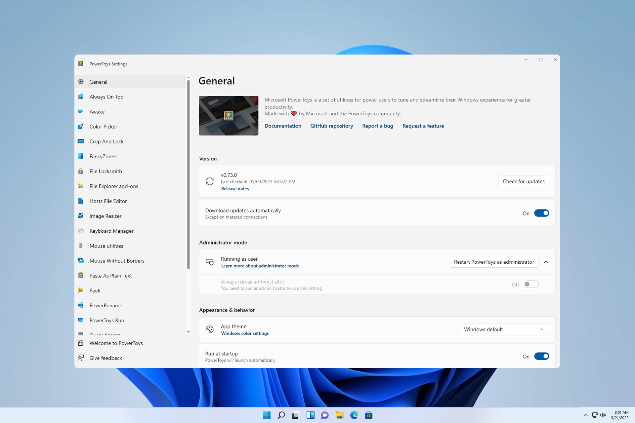Screen dimensions: 635x423
Task: Click the General gear icon in sidebar
Action: (81, 82)
